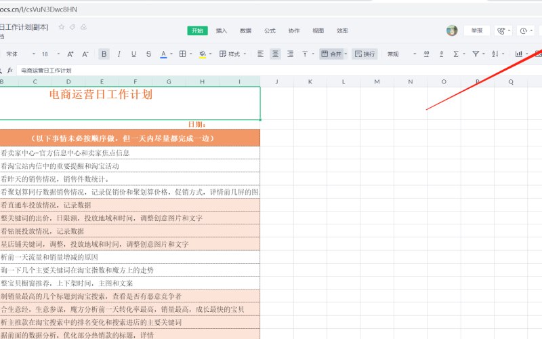Select the row 看昨天的销售情况

[x=130, y=179]
